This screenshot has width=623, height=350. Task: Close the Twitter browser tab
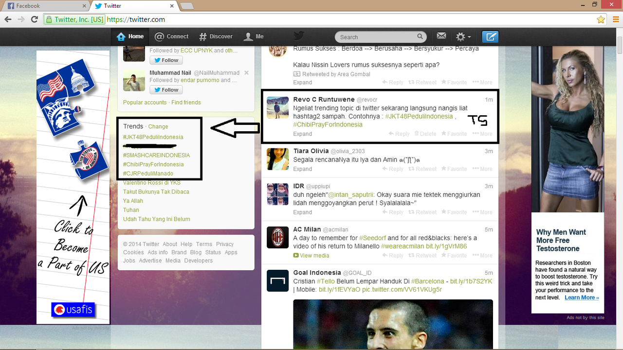coord(172,6)
